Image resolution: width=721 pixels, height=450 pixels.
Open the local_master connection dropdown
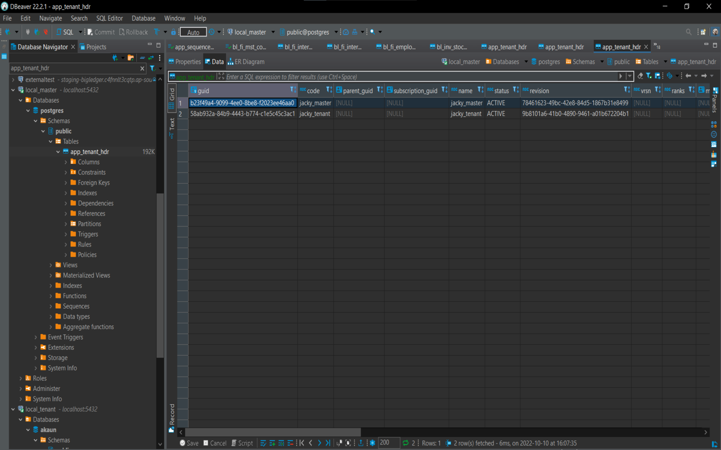(x=273, y=32)
